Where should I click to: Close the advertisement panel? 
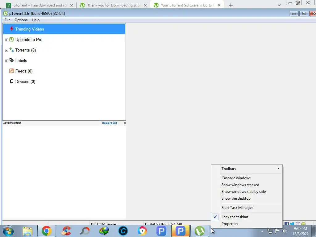tap(125, 123)
